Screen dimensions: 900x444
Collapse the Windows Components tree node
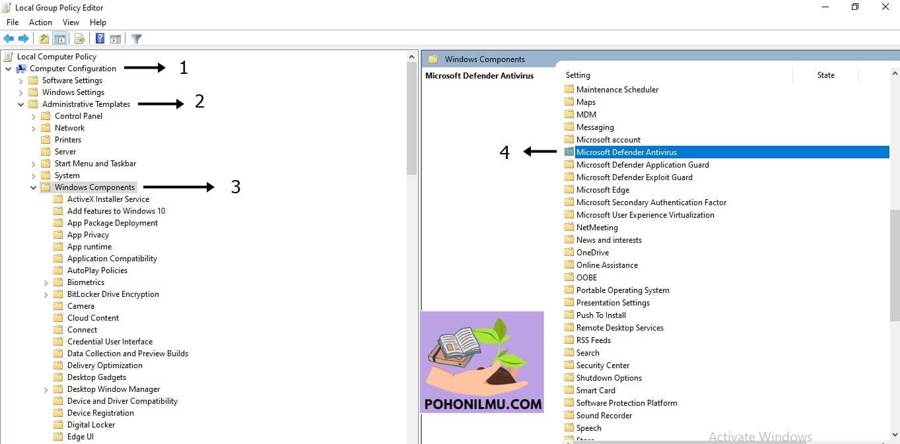coord(34,188)
